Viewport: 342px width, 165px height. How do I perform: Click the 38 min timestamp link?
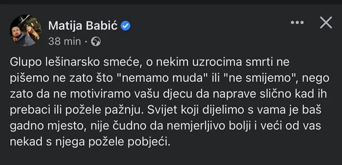64,41
